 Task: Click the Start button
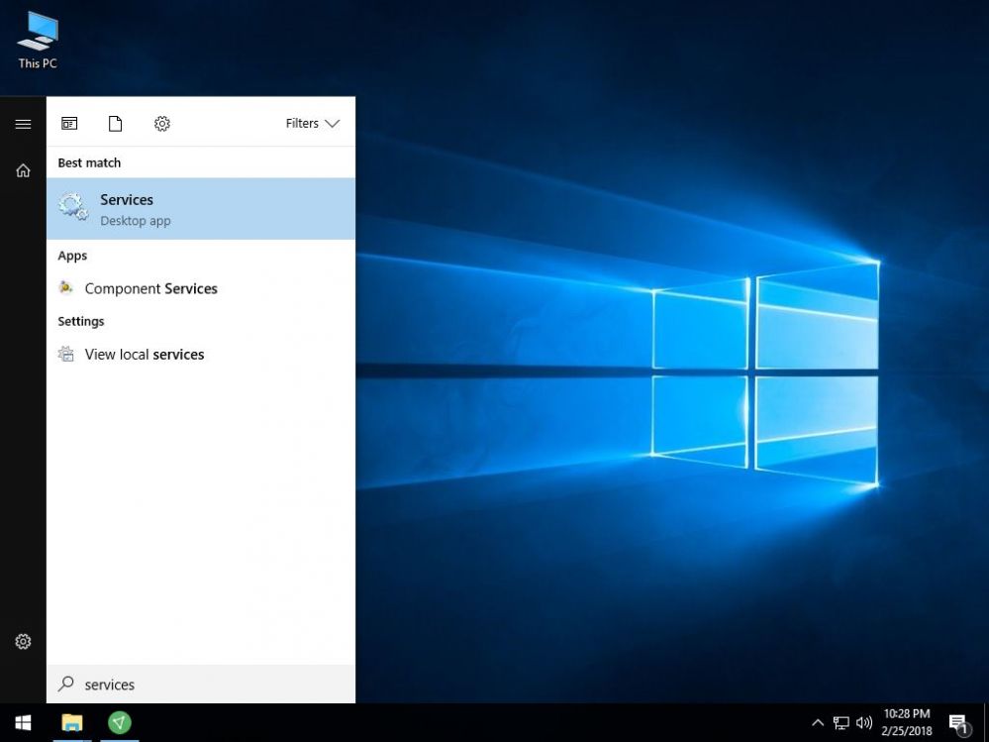pyautogui.click(x=22, y=722)
